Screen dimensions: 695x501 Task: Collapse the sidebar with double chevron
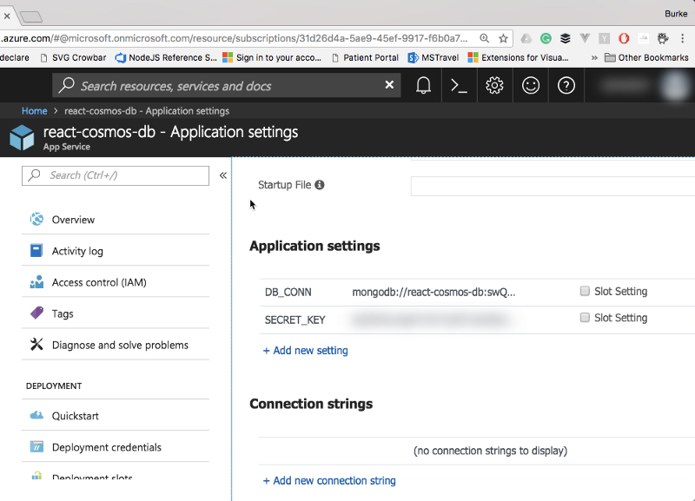pyautogui.click(x=223, y=175)
